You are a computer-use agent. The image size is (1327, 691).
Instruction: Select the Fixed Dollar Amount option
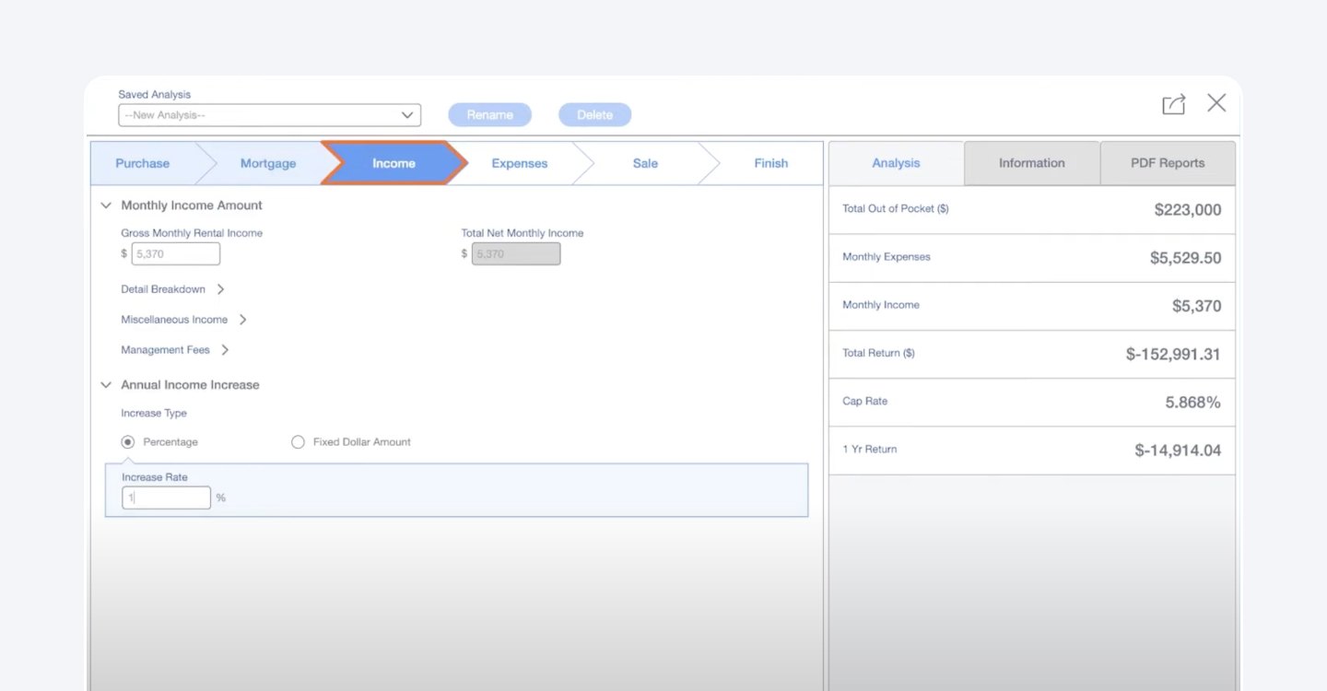(x=298, y=442)
